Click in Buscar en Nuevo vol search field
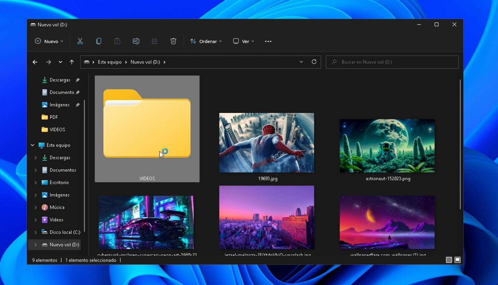 coord(392,62)
